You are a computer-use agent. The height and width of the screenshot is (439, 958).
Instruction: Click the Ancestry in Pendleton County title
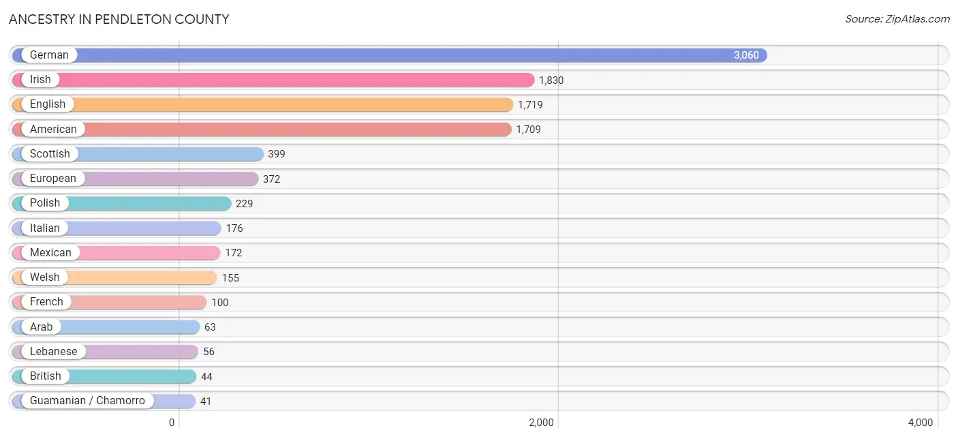(x=119, y=19)
